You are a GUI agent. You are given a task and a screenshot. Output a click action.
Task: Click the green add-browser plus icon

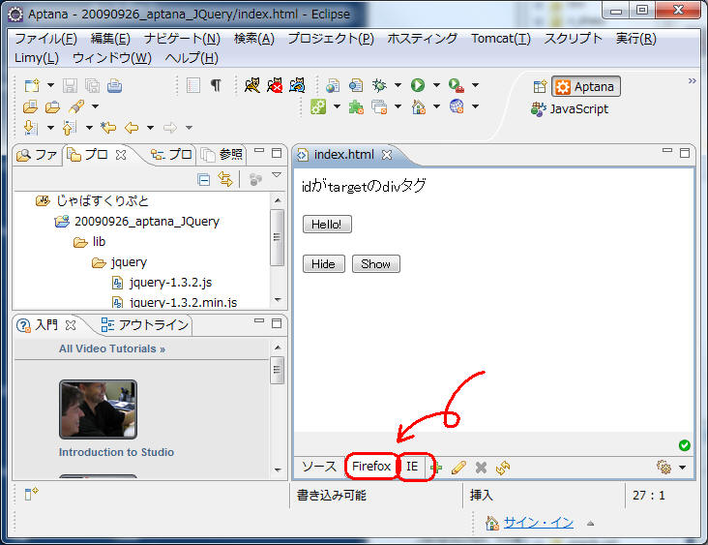coord(436,467)
